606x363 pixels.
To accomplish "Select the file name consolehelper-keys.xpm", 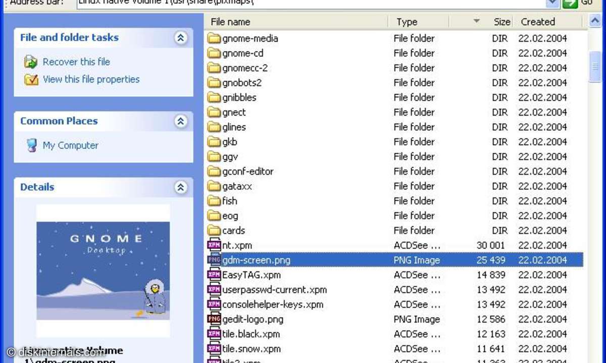I will [273, 305].
